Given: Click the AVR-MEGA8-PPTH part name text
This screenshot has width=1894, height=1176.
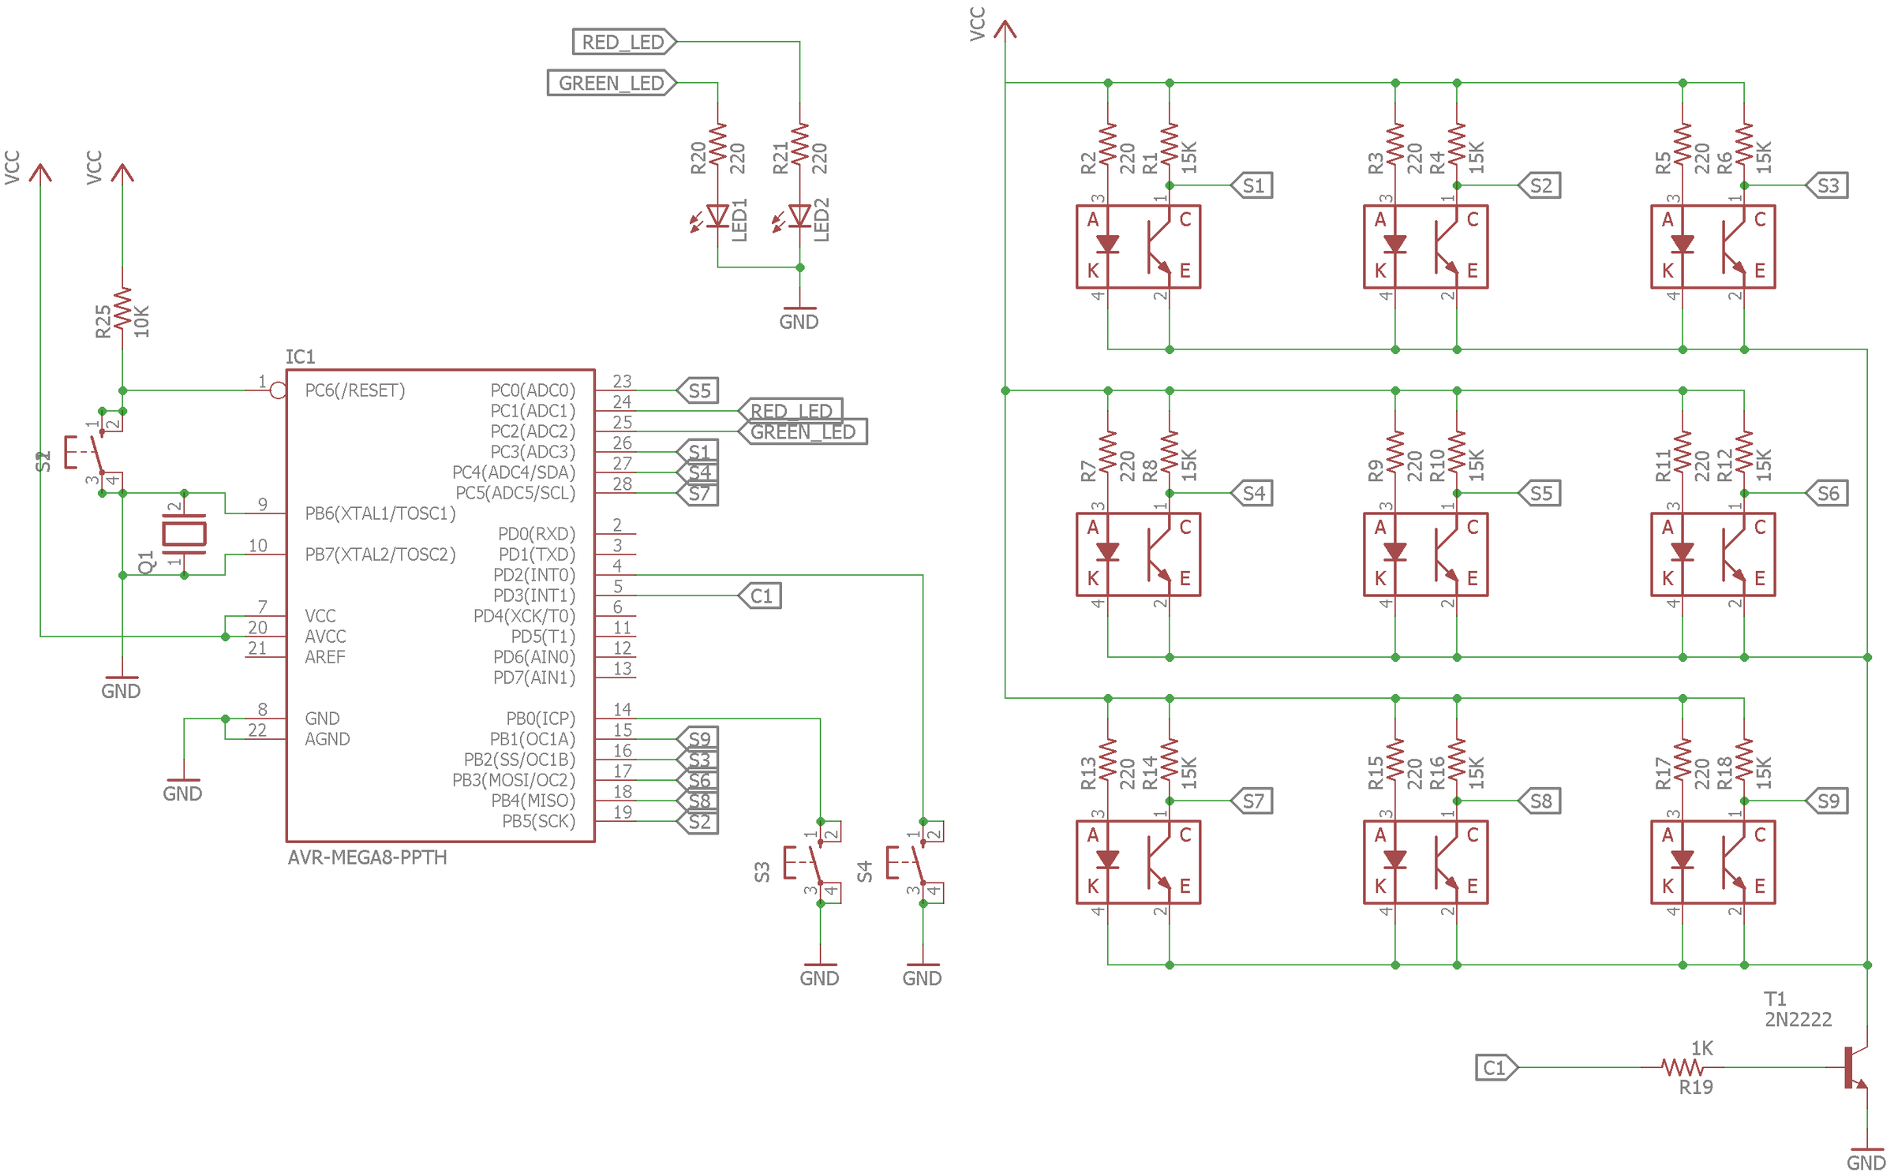Looking at the screenshot, I should [367, 857].
